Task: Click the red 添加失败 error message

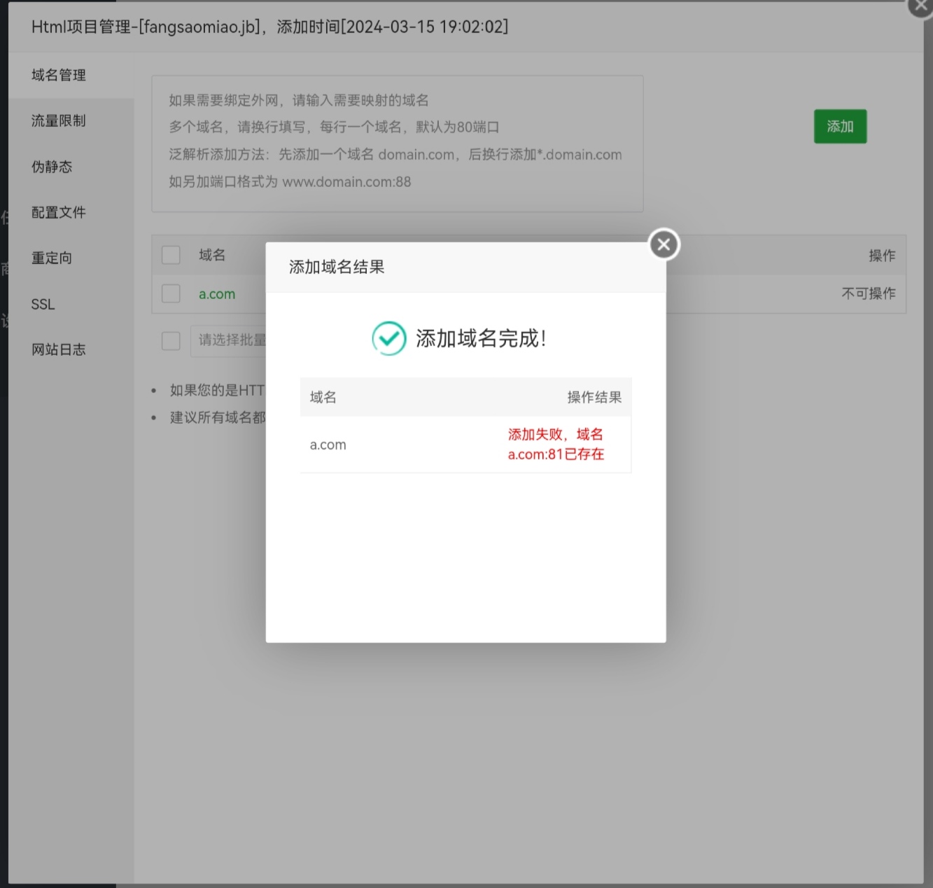Action: (x=556, y=444)
